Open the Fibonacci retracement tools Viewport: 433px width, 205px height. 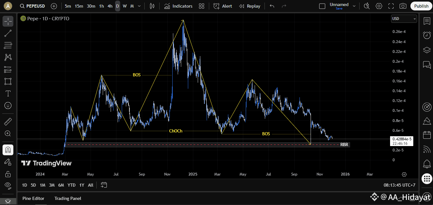click(8, 45)
